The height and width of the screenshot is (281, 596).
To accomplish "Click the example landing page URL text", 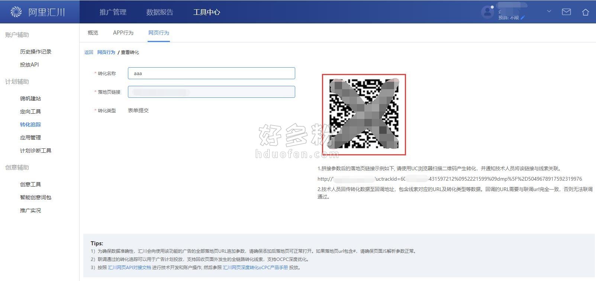I will tap(450, 179).
